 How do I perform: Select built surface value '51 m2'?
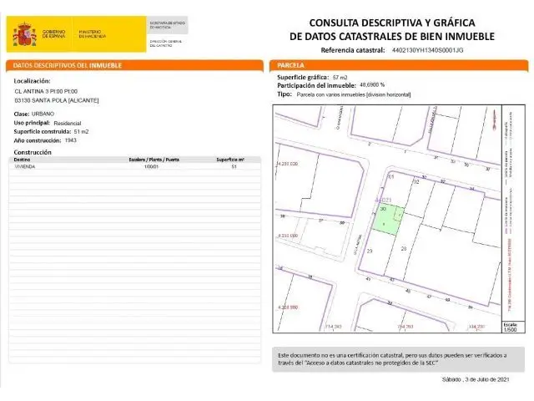pos(81,132)
